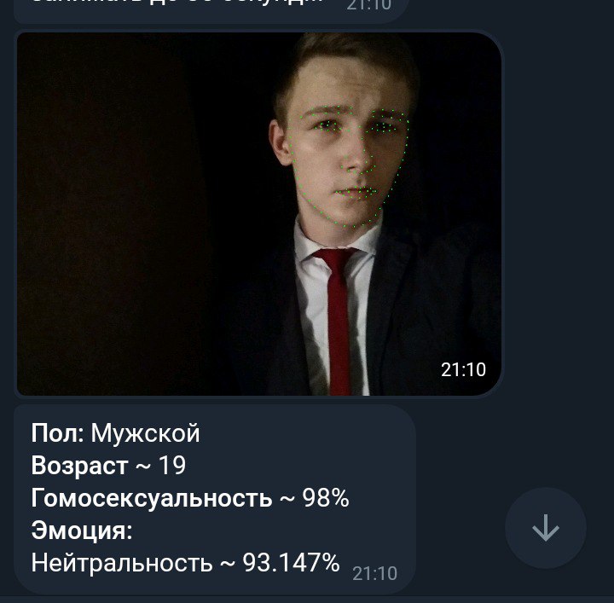Click the timestamp of the top cropped message
Image resolution: width=614 pixels, height=603 pixels.
(x=369, y=5)
